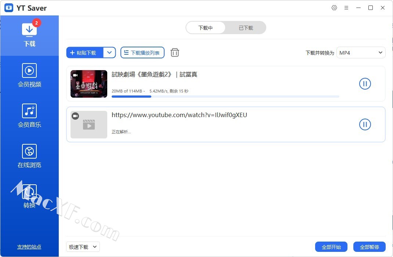Open 会员视频 in the sidebar

(29, 76)
